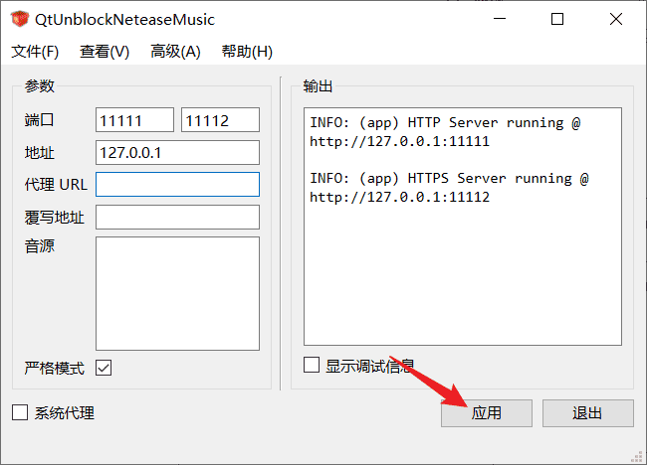Open the 文件(F) menu
This screenshot has height=465, width=647.
35,52
